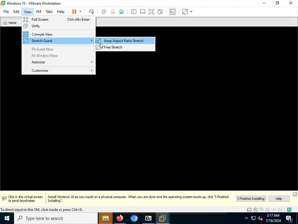Image resolution: width=298 pixels, height=224 pixels.
Task: Open the Tabs menu
Action: [49, 12]
